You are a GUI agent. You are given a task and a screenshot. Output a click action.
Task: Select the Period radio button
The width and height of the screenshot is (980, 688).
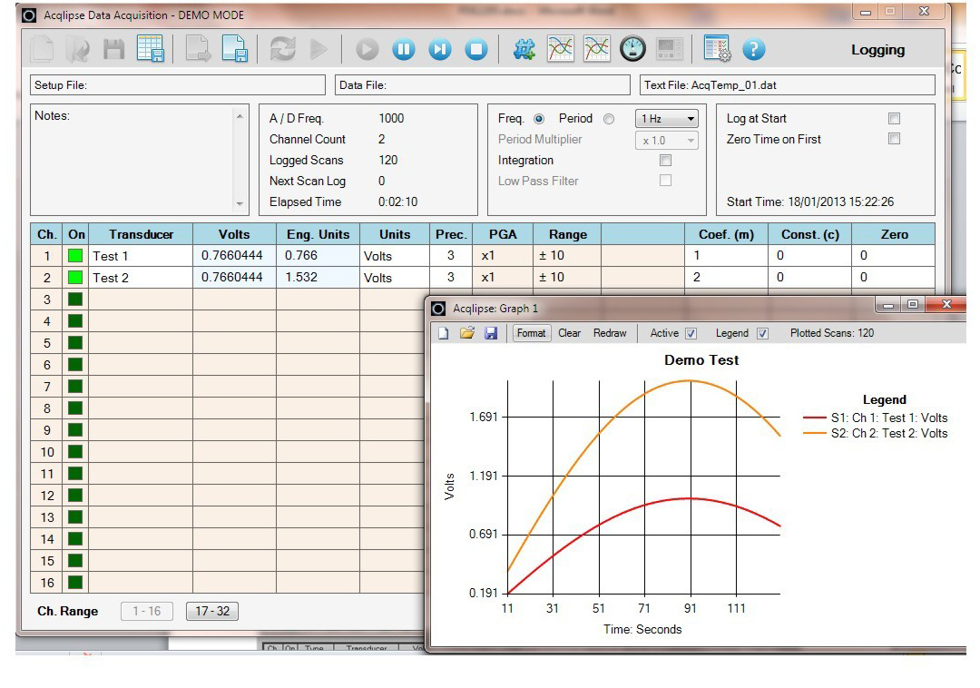tap(609, 119)
